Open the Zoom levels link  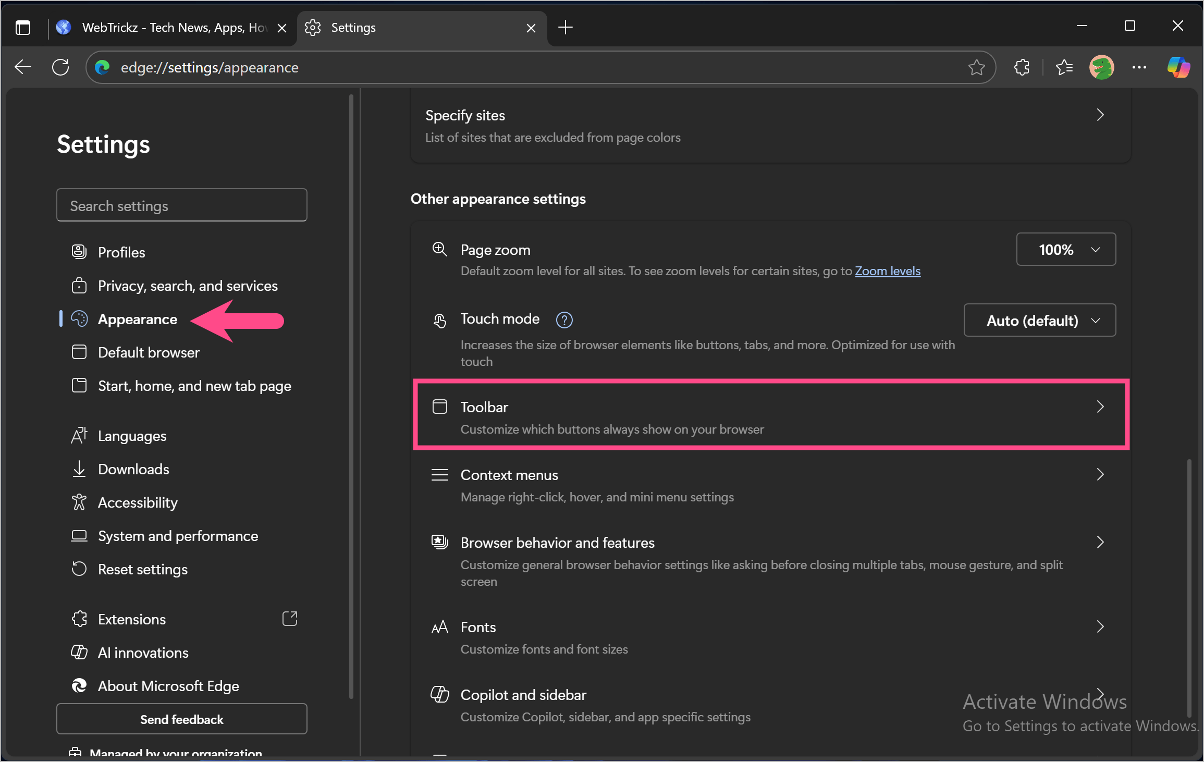(x=887, y=271)
